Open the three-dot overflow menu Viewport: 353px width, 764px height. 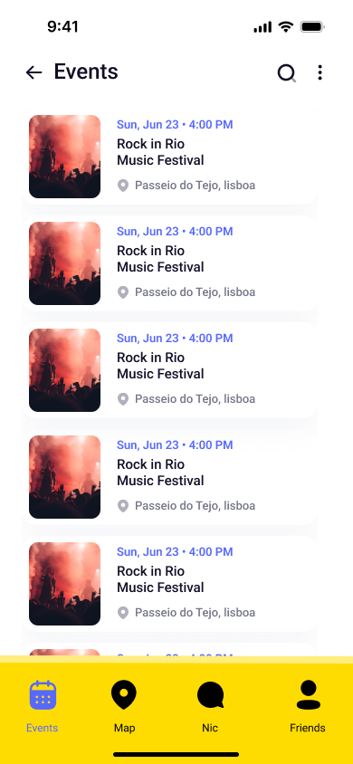[320, 72]
